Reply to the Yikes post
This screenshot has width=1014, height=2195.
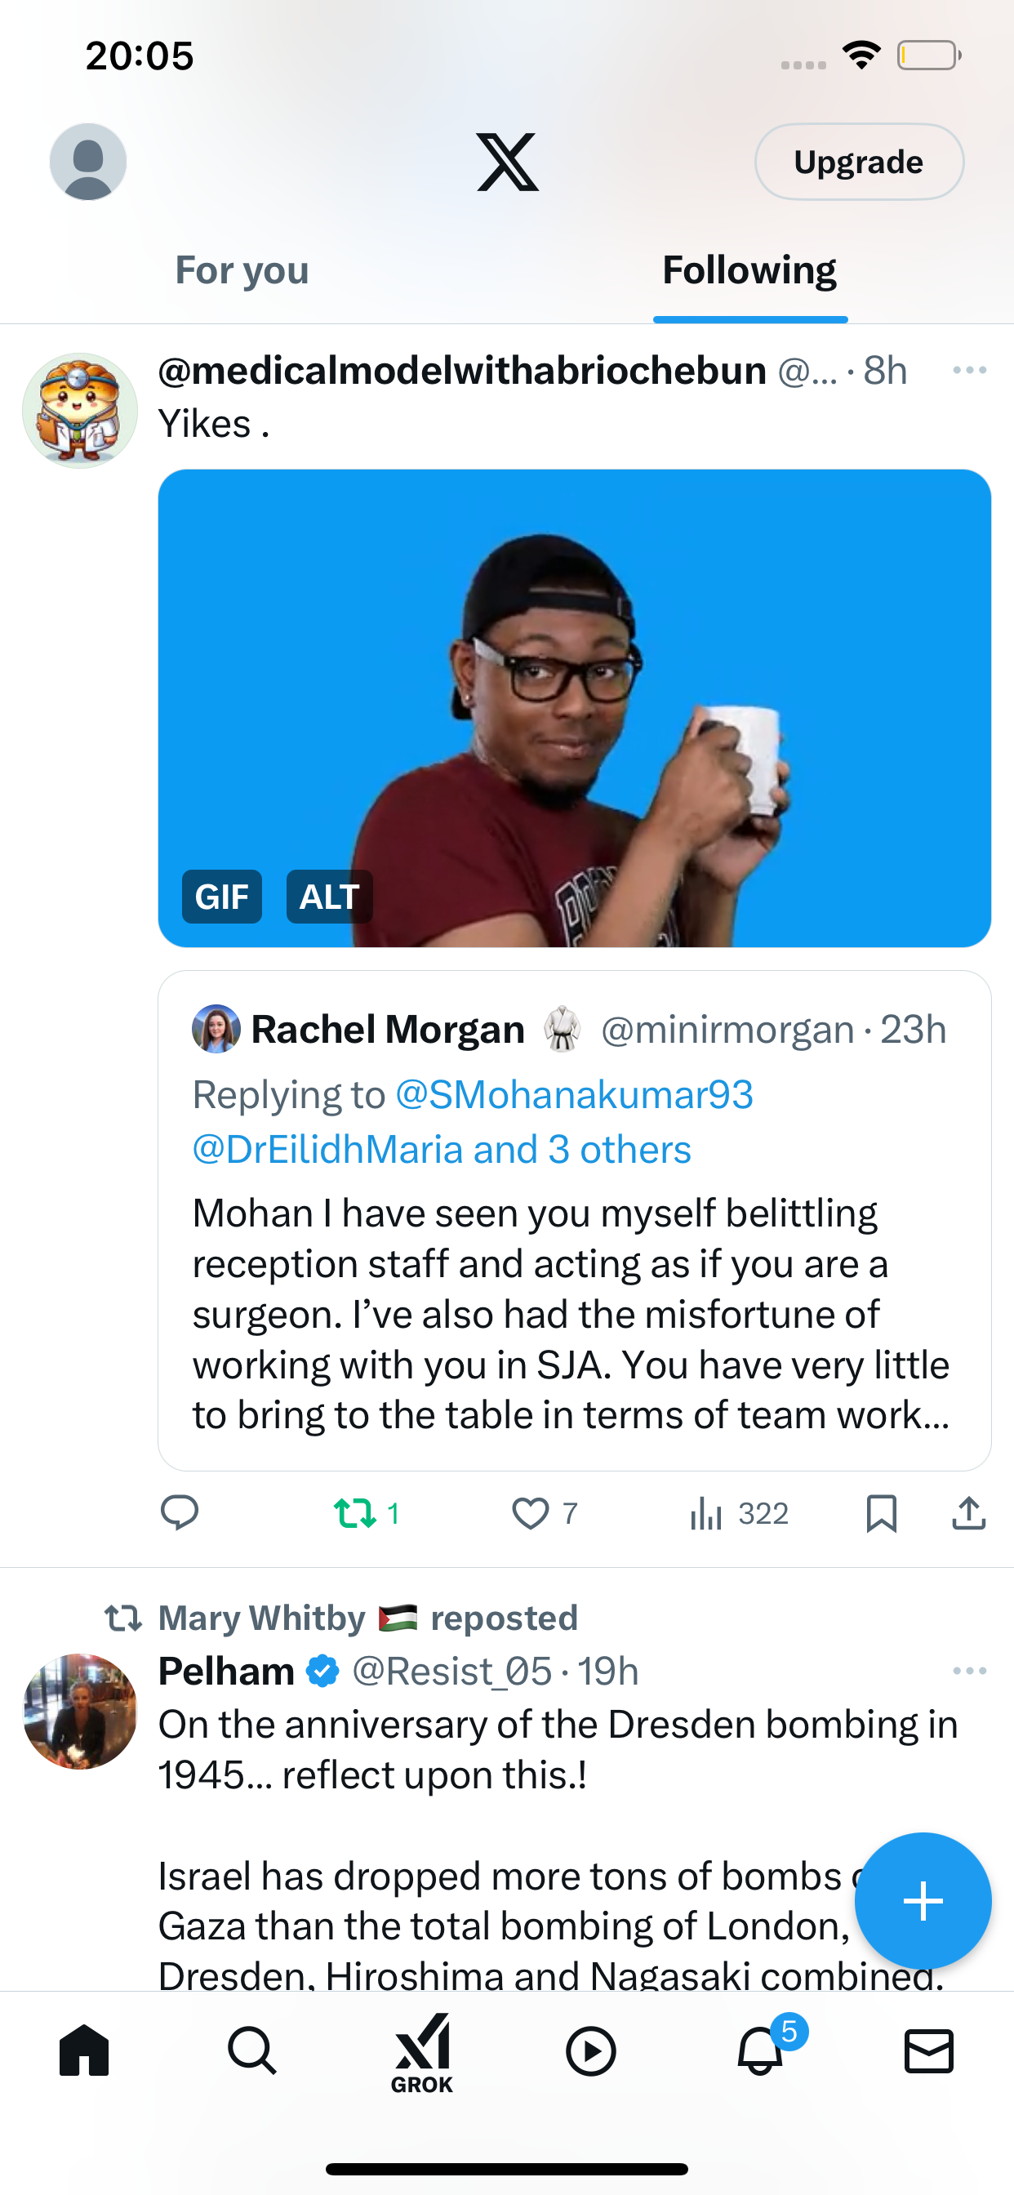tap(180, 1513)
